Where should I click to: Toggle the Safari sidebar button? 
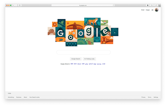20,5
